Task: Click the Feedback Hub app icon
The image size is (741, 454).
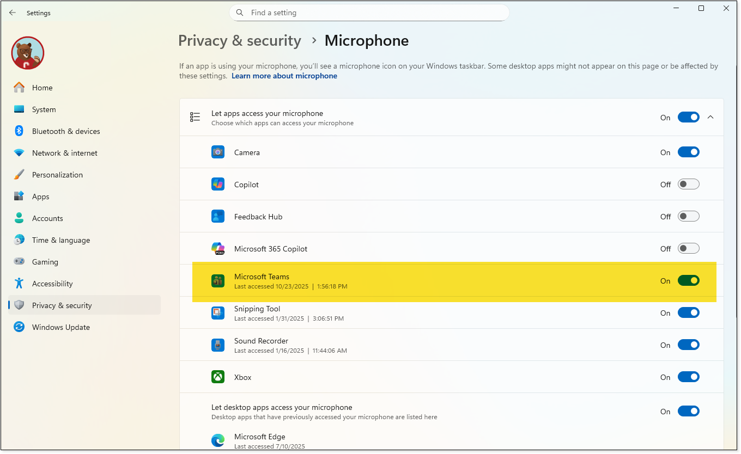Action: tap(218, 217)
